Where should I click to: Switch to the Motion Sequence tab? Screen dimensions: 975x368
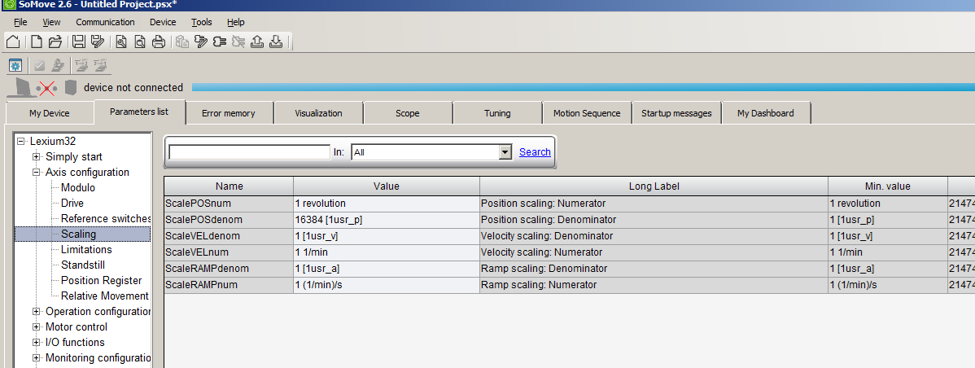587,113
